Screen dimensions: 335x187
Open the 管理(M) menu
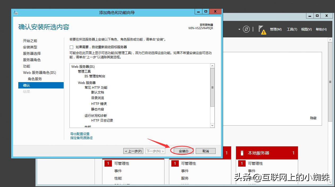pos(276,29)
